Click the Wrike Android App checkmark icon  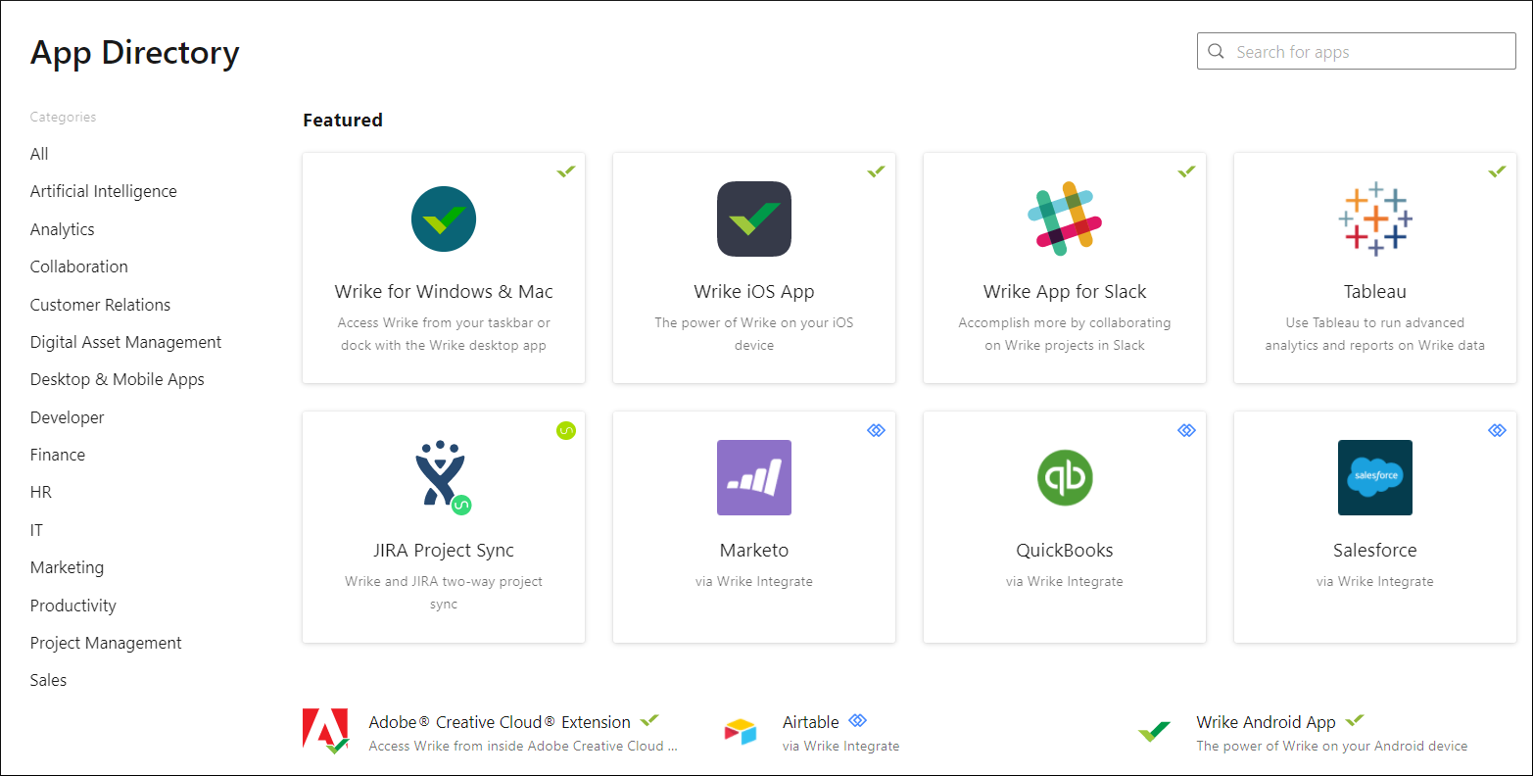(x=1154, y=731)
